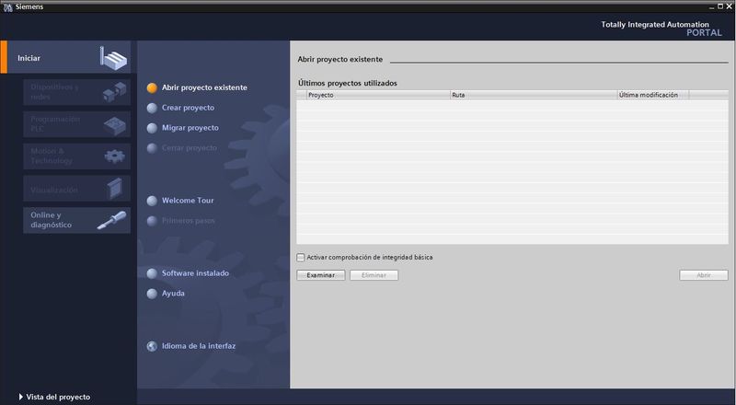Viewport: 736px width, 405px height.
Task: Click the orange bullet by Abrir proyecto existente
Action: point(152,87)
